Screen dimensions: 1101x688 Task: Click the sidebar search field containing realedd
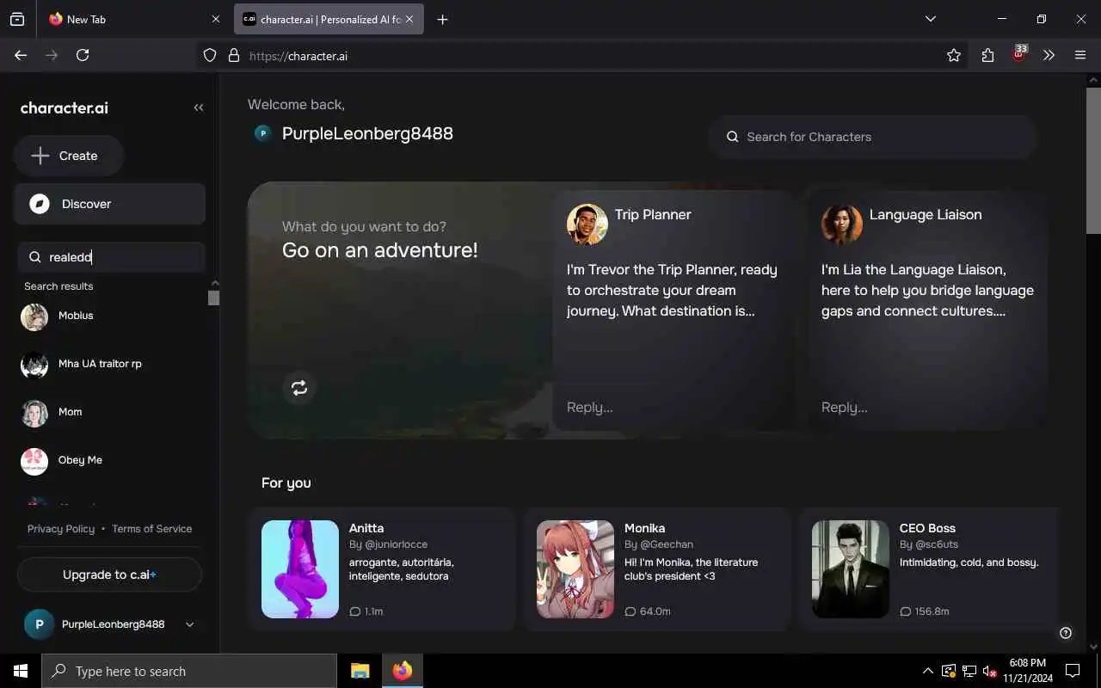coord(111,257)
